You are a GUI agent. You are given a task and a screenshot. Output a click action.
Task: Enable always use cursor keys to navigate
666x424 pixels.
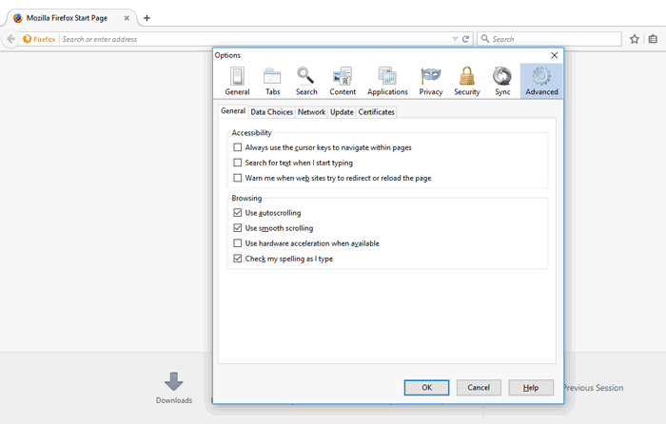tap(238, 147)
